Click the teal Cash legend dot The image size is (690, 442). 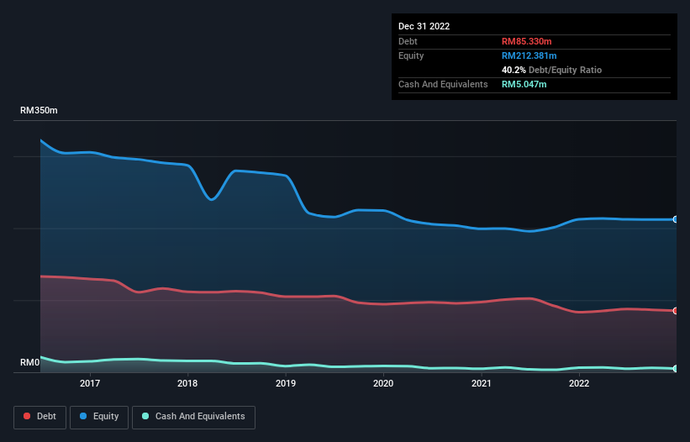(145, 416)
